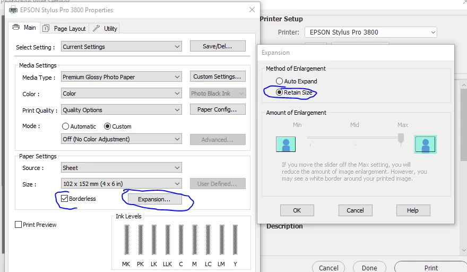
Task: Open the Page Layout tab
Action: click(64, 29)
